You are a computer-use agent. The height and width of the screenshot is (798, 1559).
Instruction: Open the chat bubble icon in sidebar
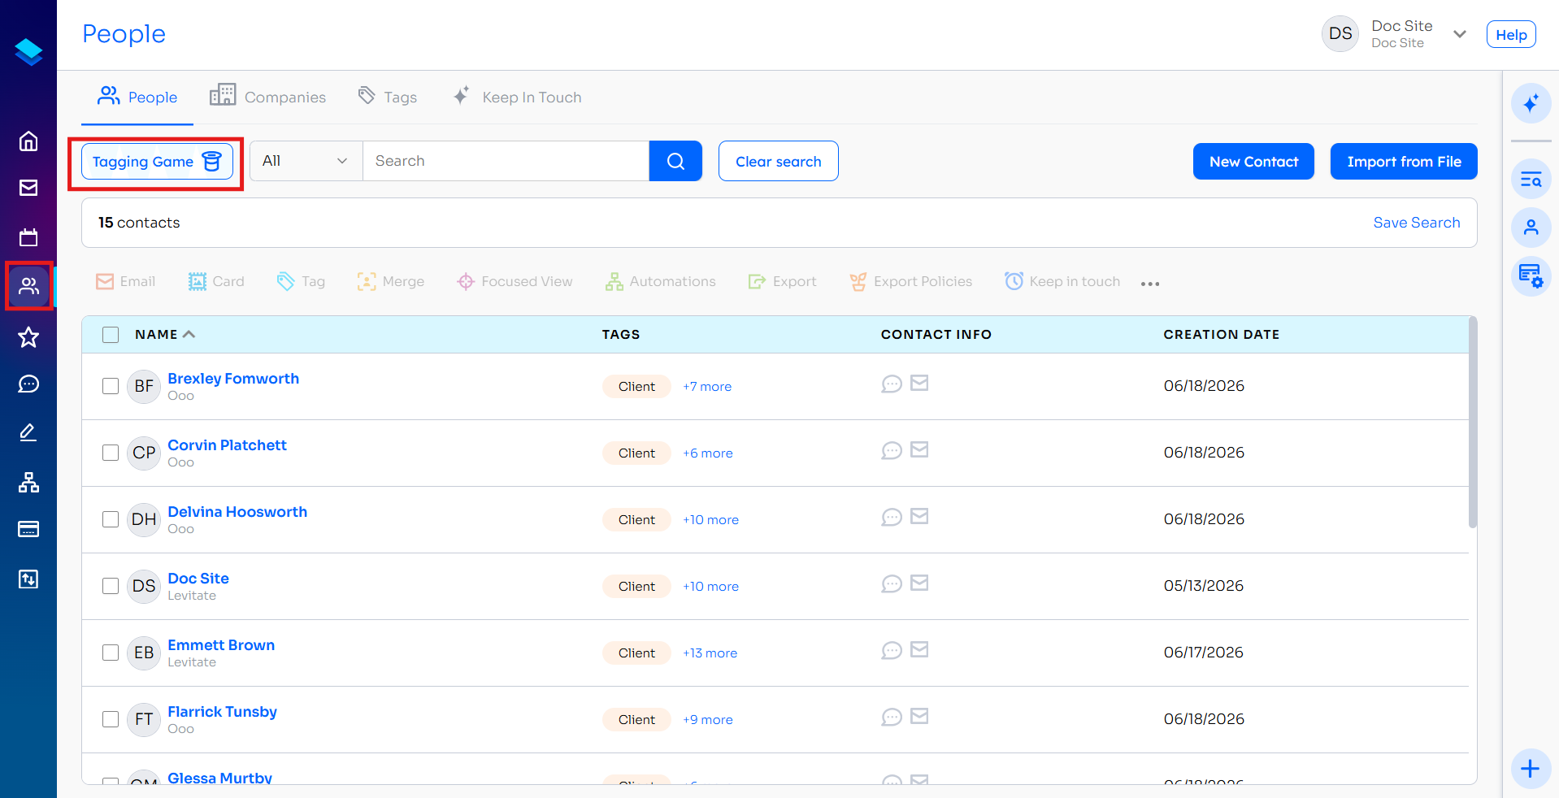[28, 384]
